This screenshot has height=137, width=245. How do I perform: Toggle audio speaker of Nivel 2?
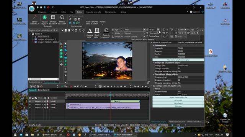45,107
